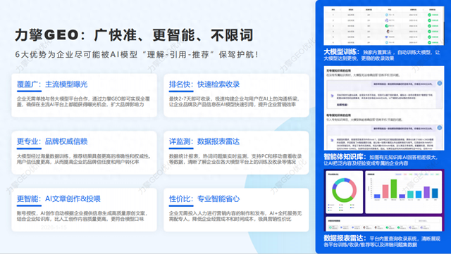
Task: Click the text "平台内置查询收录系统"
Action: (x=394, y=239)
